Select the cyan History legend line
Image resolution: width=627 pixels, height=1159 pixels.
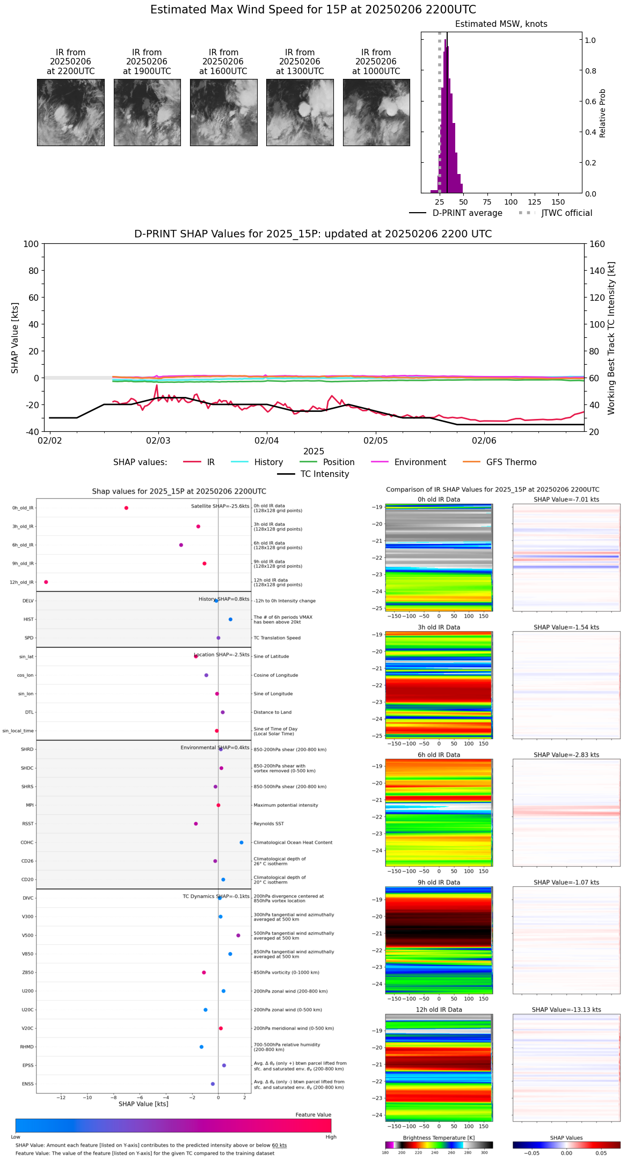(x=239, y=462)
